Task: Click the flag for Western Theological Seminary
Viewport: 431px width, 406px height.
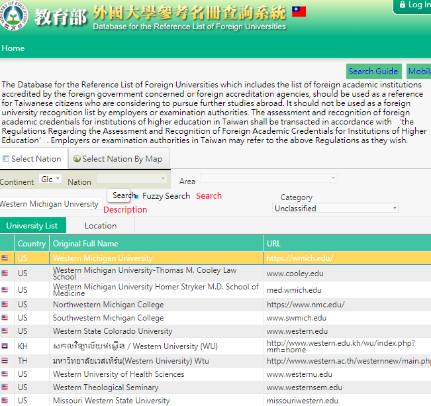Action: point(5,387)
